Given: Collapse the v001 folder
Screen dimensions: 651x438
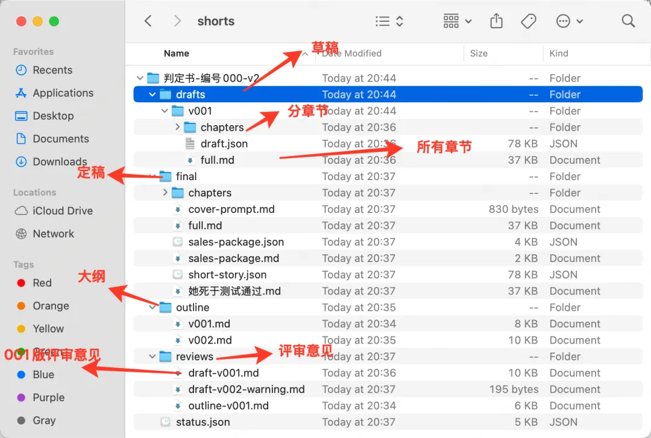Looking at the screenshot, I should [x=165, y=111].
